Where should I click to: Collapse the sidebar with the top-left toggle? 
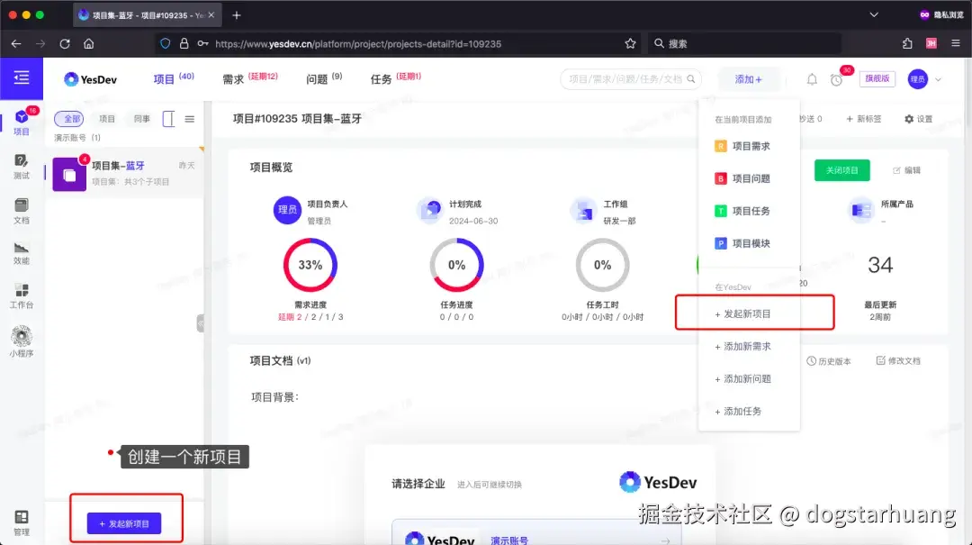tap(22, 78)
